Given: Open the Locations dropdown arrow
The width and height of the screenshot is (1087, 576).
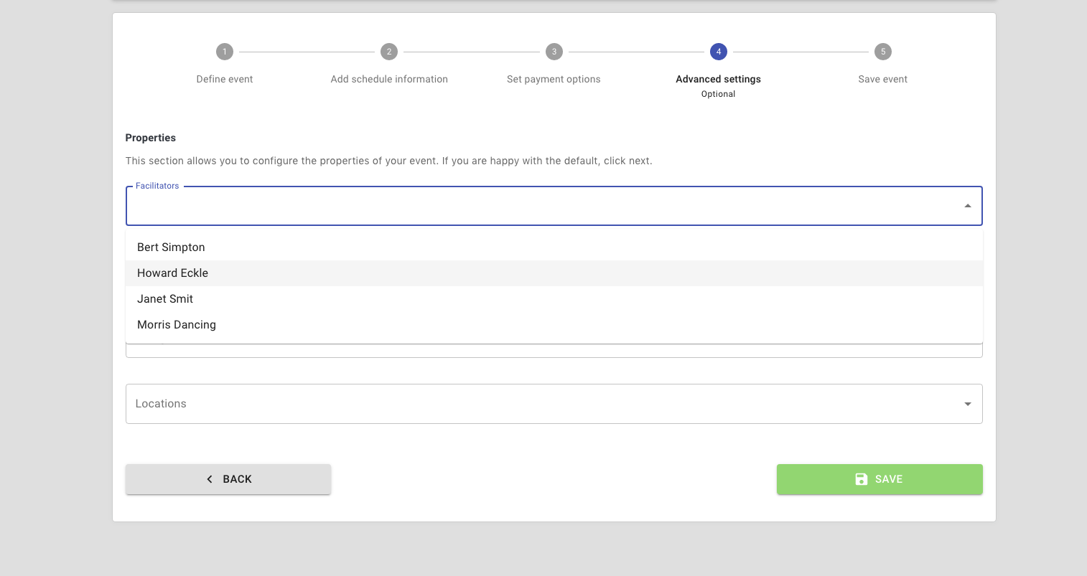Looking at the screenshot, I should tap(967, 403).
